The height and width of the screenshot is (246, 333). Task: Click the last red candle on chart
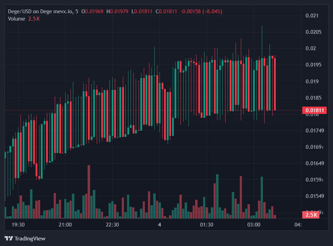click(275, 84)
